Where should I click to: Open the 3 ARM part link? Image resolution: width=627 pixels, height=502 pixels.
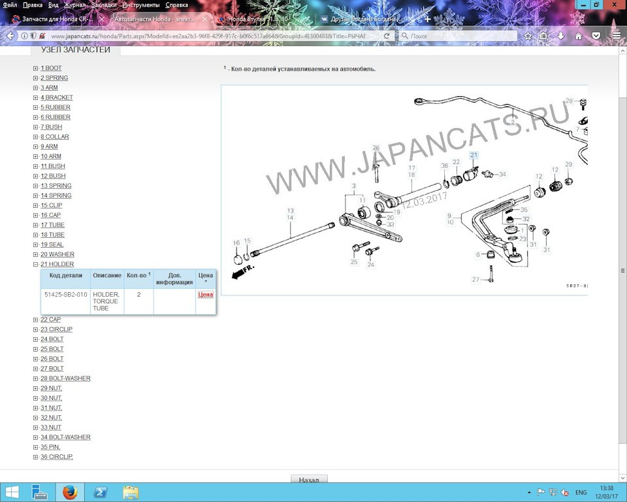(49, 88)
